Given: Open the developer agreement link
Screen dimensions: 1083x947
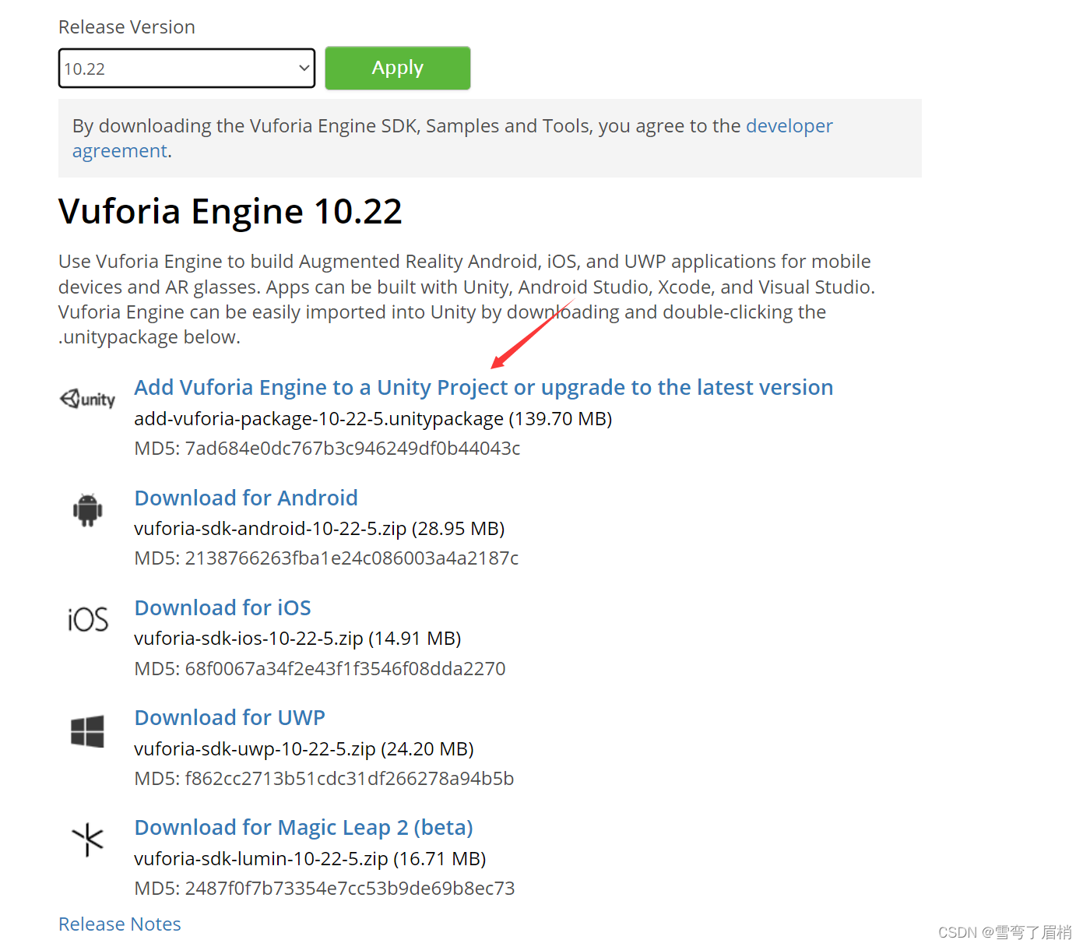Looking at the screenshot, I should tap(452, 138).
